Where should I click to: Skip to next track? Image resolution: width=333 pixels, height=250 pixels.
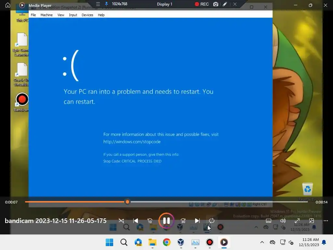(x=197, y=221)
